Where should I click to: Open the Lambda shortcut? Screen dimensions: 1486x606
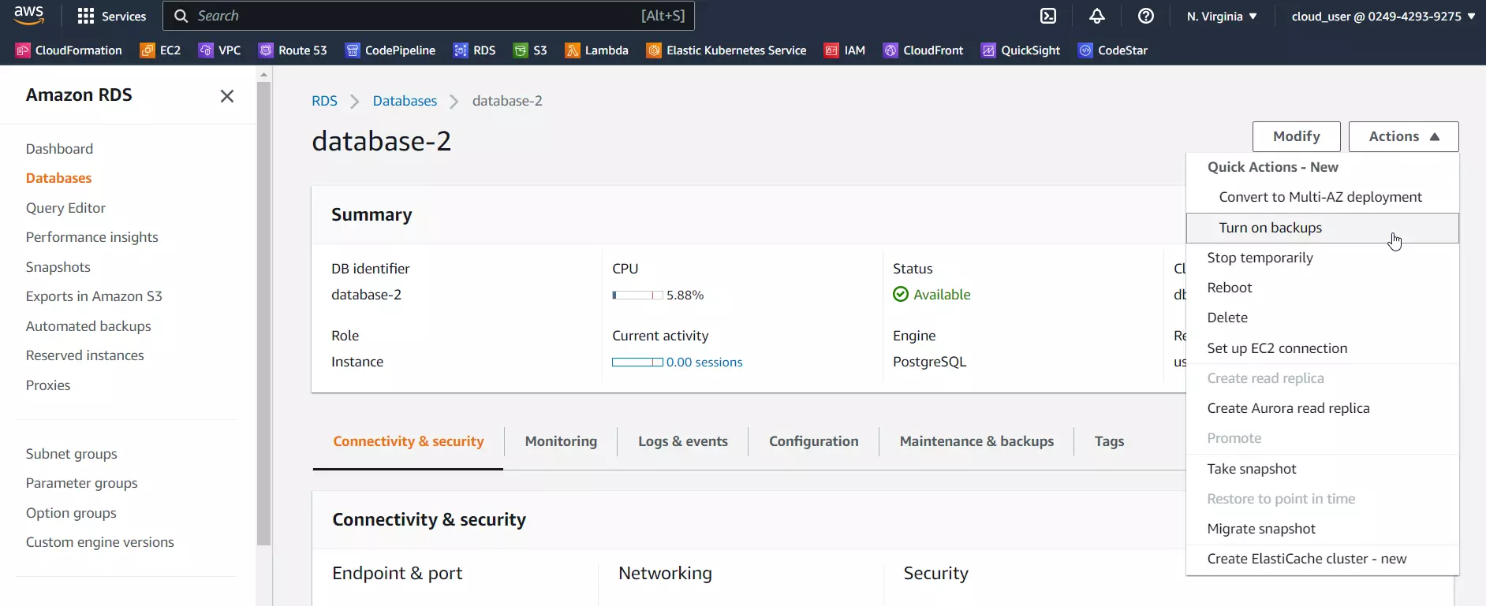click(x=596, y=50)
